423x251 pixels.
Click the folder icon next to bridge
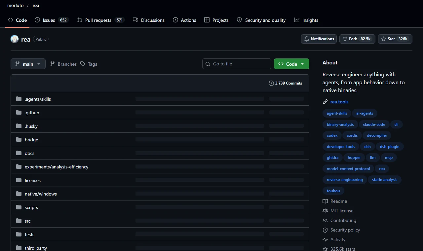pos(19,140)
